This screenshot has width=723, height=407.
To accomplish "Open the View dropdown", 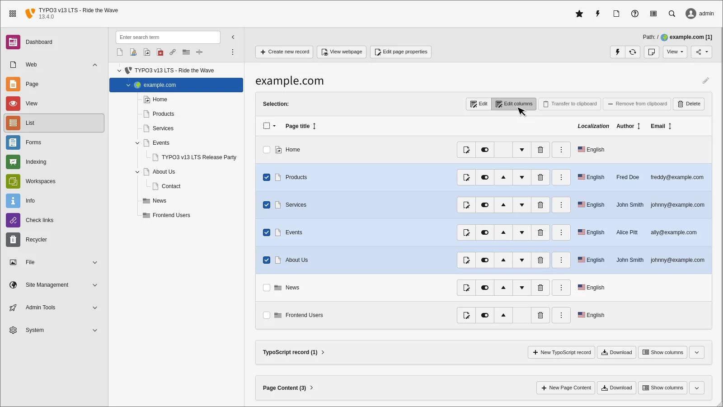I will click(x=675, y=52).
